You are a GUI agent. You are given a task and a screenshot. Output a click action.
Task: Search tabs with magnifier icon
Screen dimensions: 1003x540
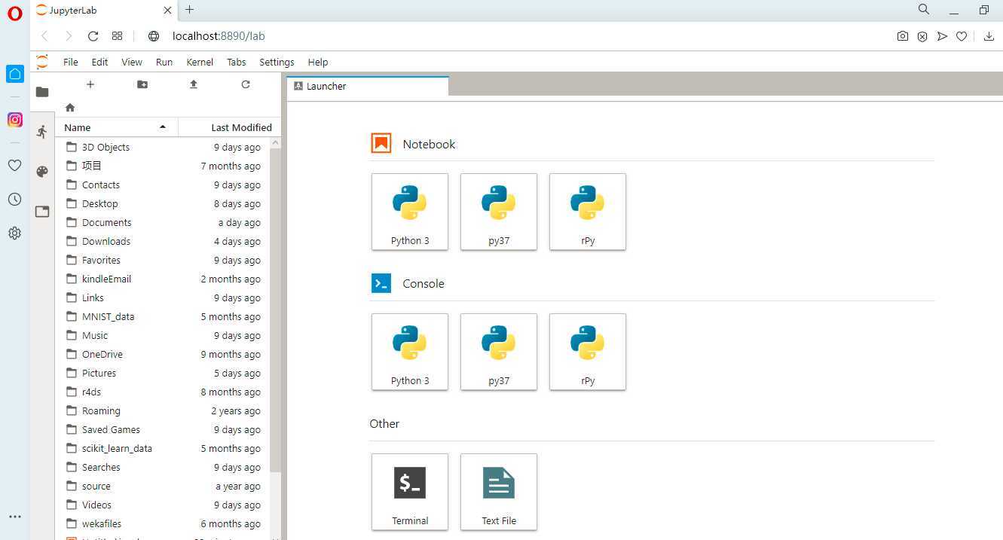(924, 10)
